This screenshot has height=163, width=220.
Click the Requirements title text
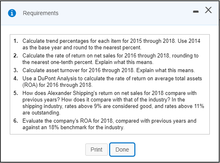(x=40, y=13)
